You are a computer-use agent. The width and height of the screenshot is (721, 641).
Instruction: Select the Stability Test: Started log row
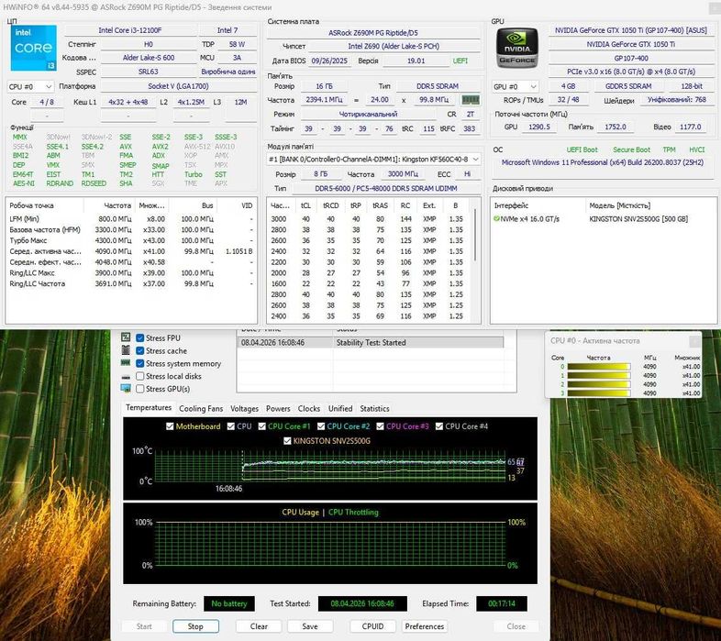pos(371,343)
